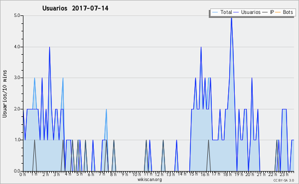Click the x-axis label '9 h'
This screenshot has width=299, height=184.
(x=125, y=175)
